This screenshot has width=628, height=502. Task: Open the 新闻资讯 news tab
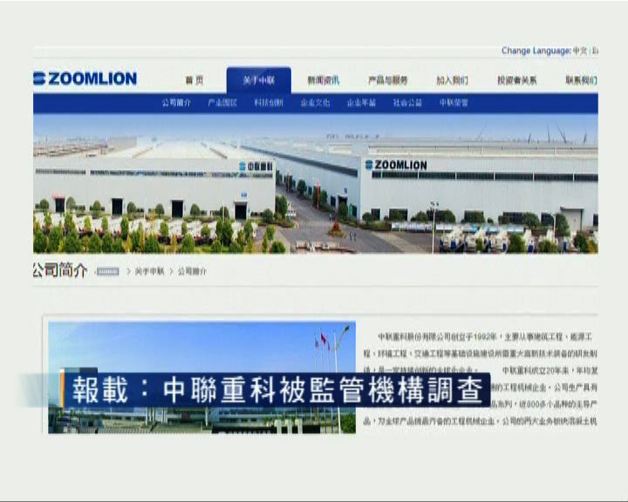[324, 80]
